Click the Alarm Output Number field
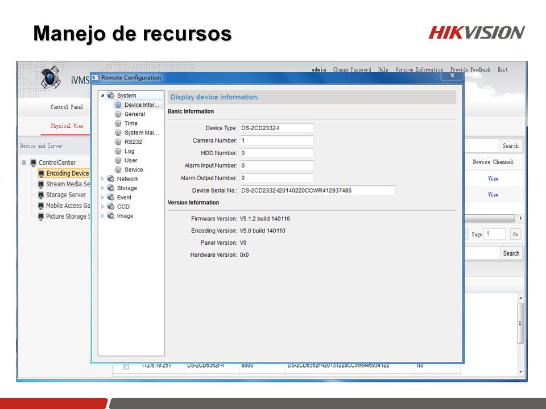This screenshot has width=546, height=409. click(x=277, y=178)
